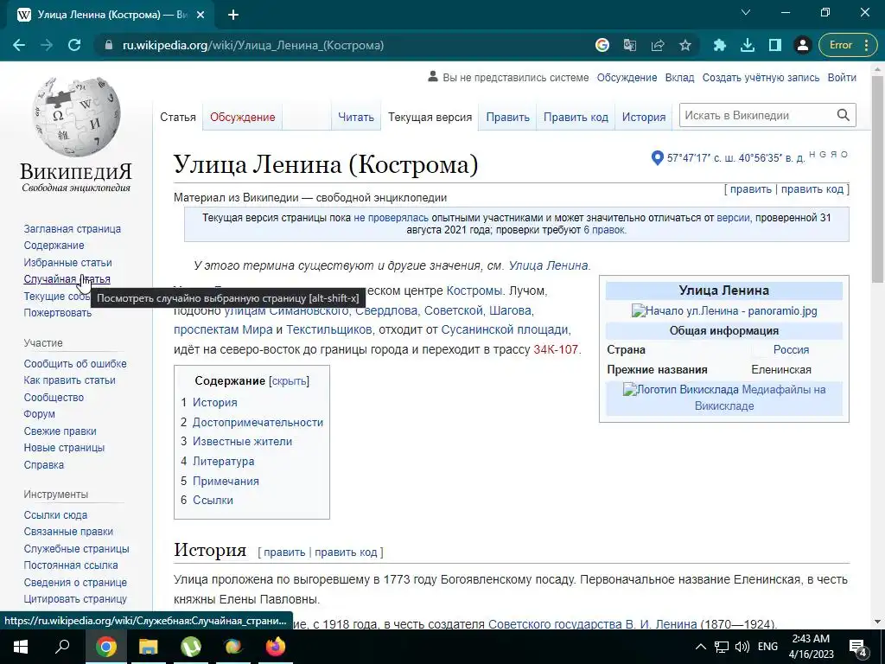The image size is (885, 664).
Task: Open the Костромы link in the intro
Action: [474, 290]
